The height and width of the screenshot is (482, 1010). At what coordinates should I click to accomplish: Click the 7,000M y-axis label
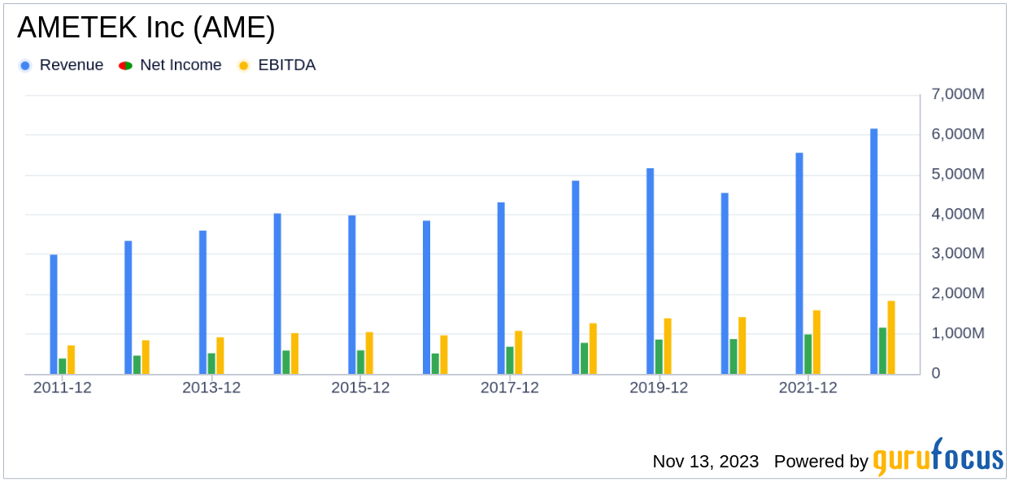pyautogui.click(x=957, y=95)
